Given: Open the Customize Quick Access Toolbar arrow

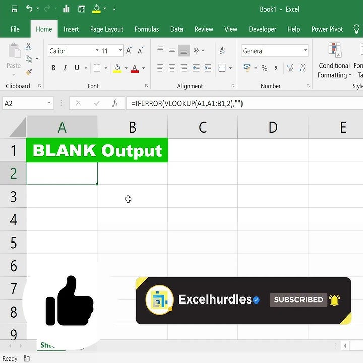Looking at the screenshot, I should 114,9.
